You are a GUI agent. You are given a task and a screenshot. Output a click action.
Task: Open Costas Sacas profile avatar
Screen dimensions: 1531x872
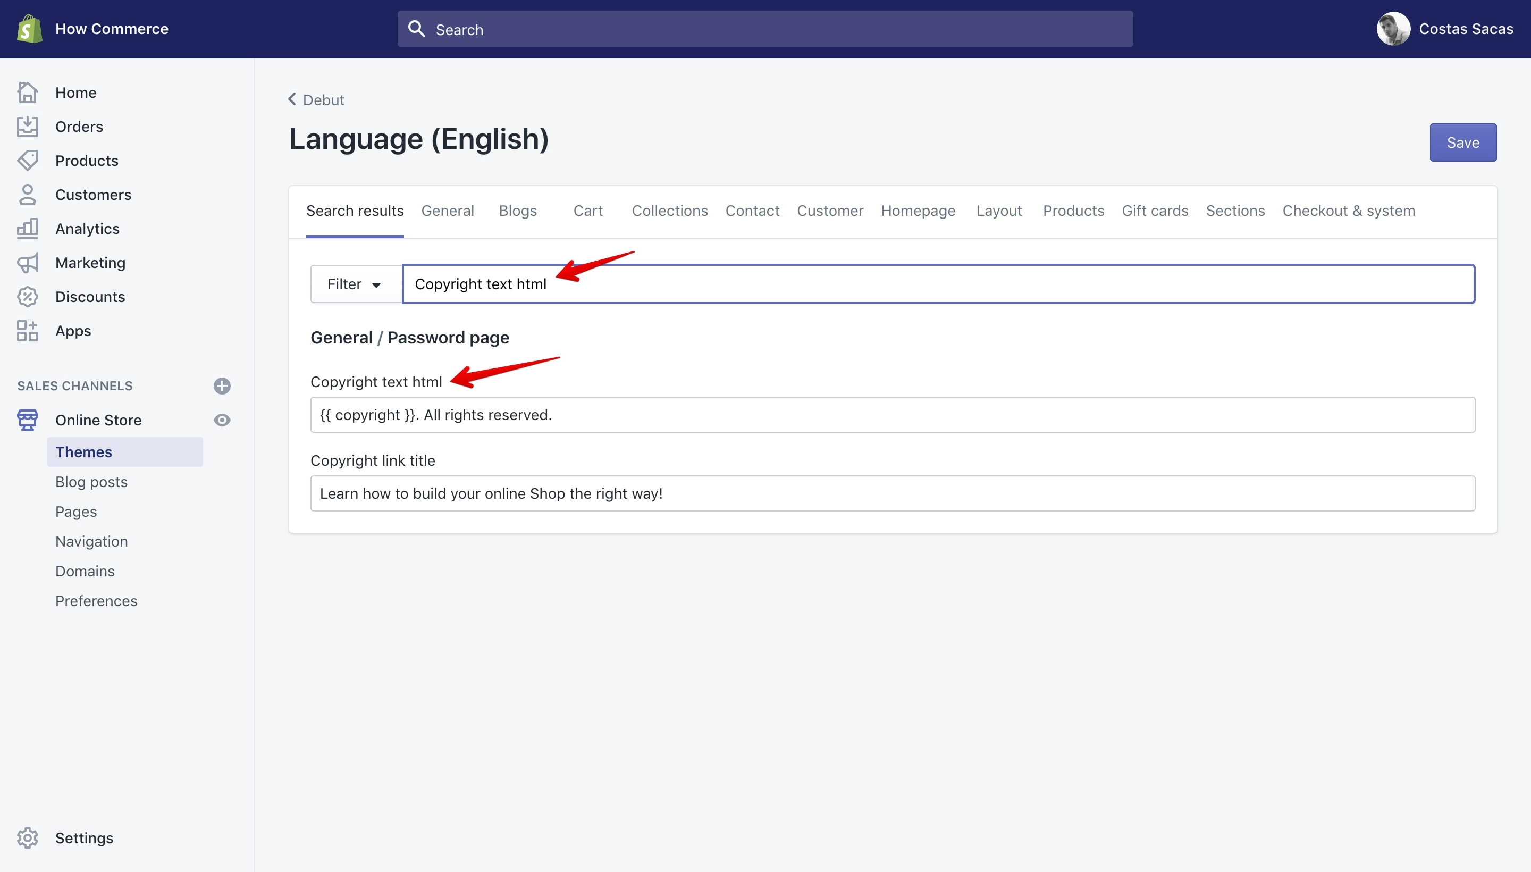1393,29
